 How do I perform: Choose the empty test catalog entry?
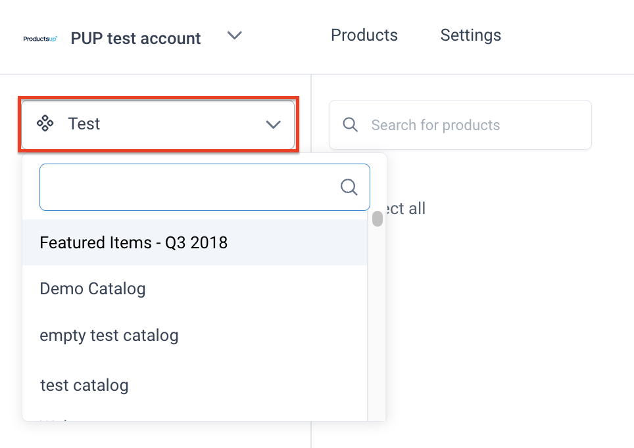(x=109, y=335)
